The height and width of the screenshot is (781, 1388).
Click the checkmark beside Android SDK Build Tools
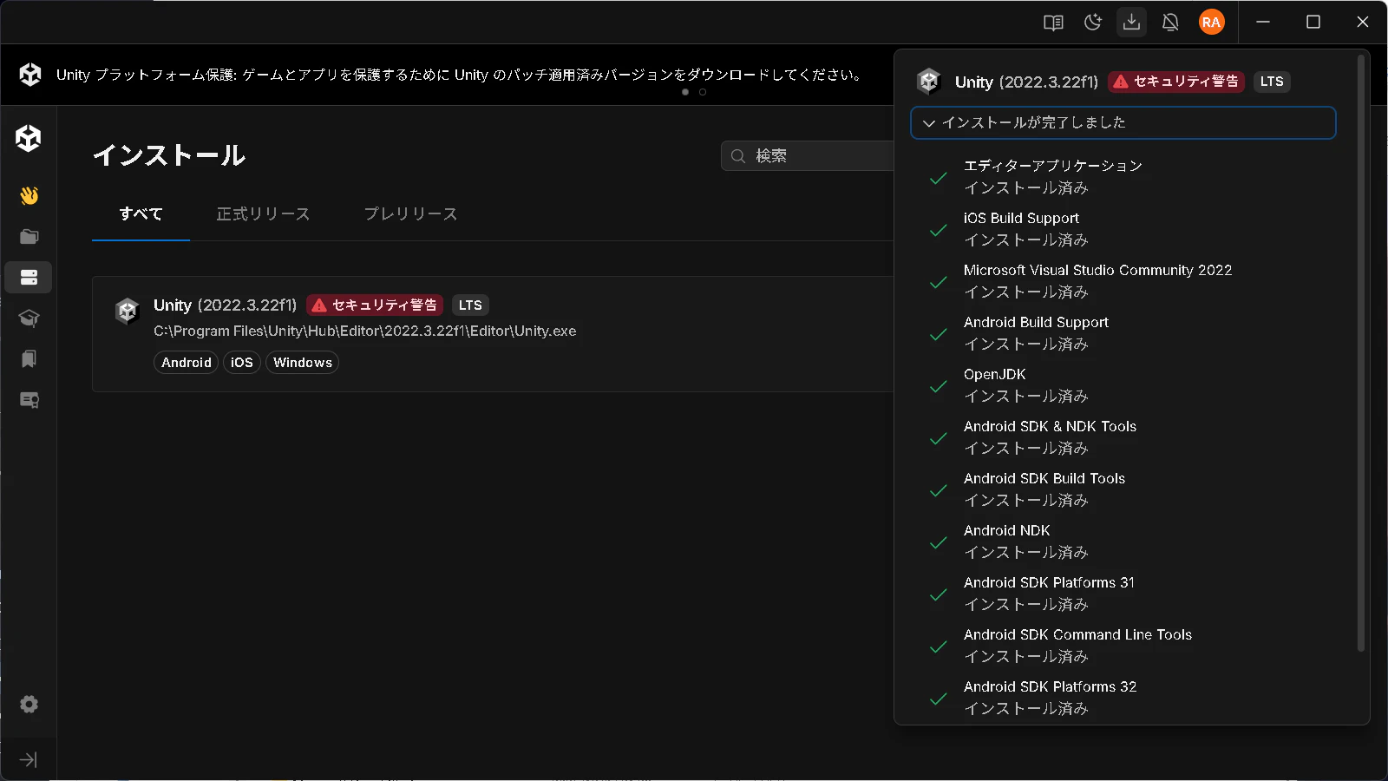coord(939,491)
